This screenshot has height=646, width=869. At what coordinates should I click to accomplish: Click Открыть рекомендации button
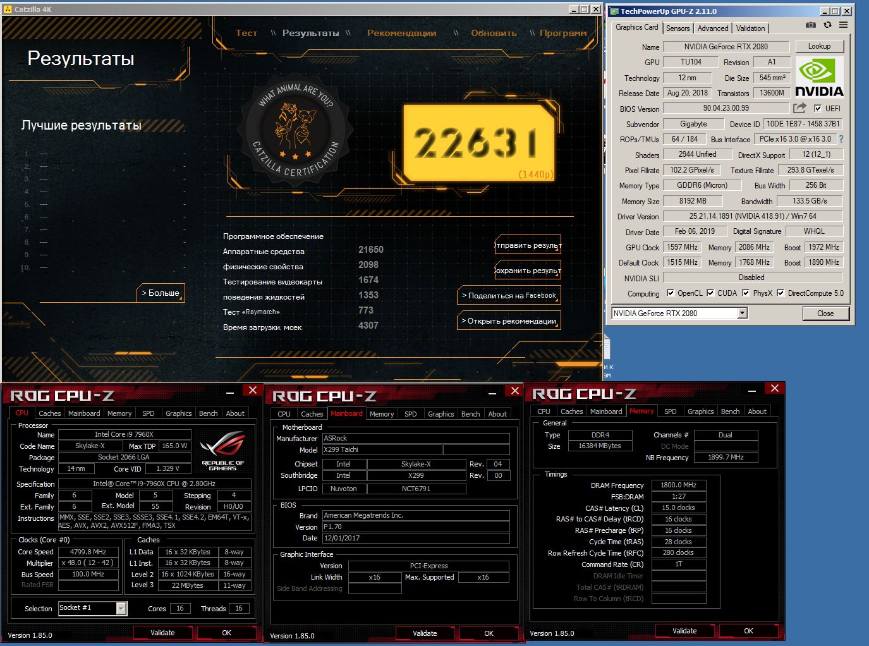pyautogui.click(x=509, y=320)
